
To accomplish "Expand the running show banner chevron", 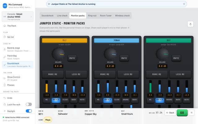I will [x=184, y=4].
